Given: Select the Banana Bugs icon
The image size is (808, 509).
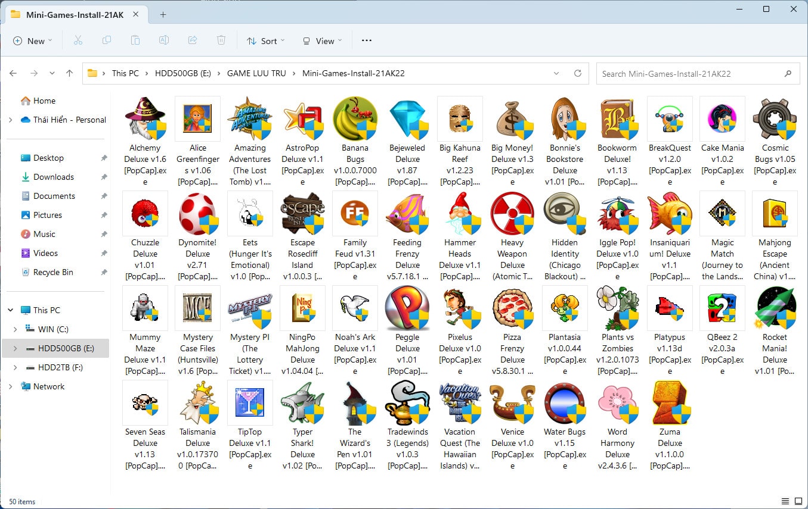Looking at the screenshot, I should coord(355,118).
